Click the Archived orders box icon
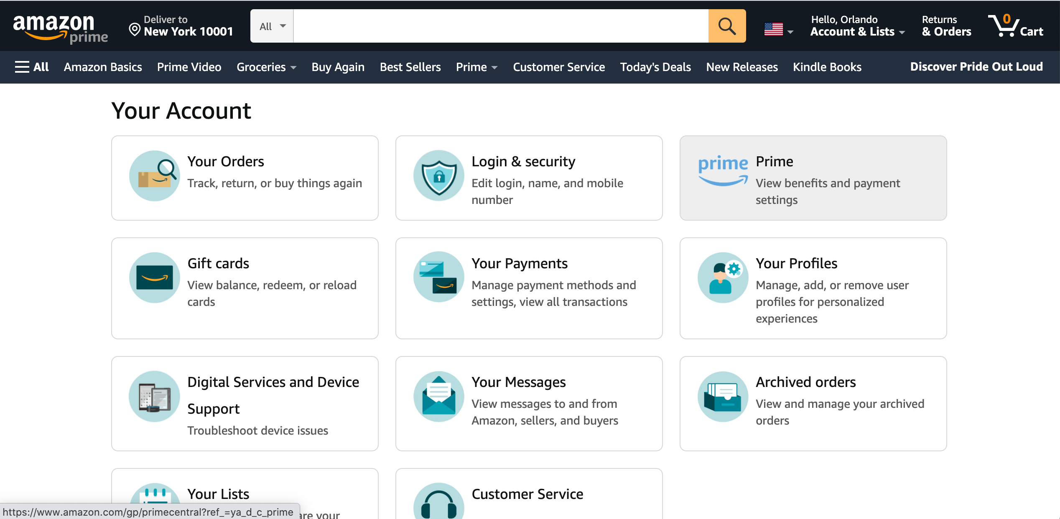 (x=723, y=396)
